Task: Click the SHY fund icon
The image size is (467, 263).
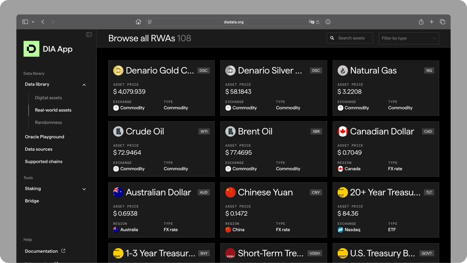Action: [118, 253]
